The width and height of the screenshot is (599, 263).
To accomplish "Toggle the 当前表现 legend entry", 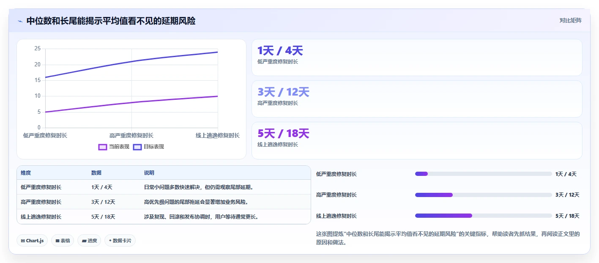I will (x=114, y=147).
